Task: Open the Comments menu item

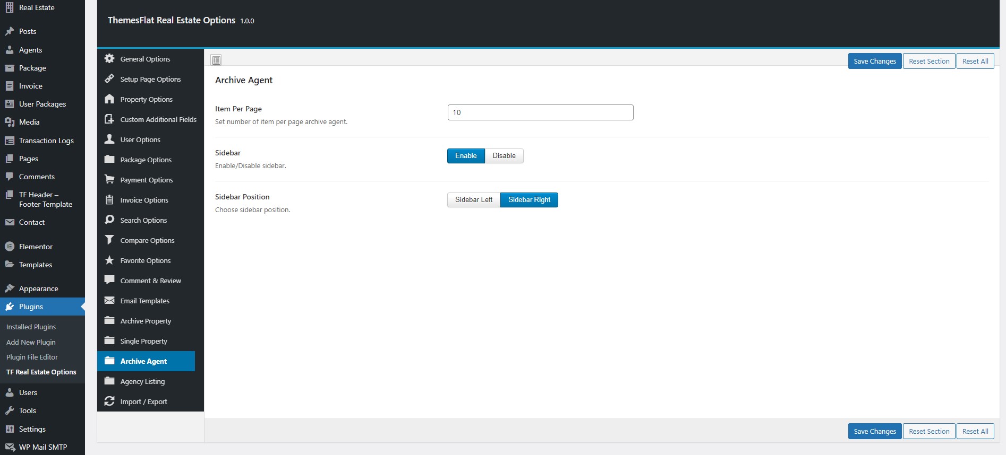Action: click(x=42, y=177)
